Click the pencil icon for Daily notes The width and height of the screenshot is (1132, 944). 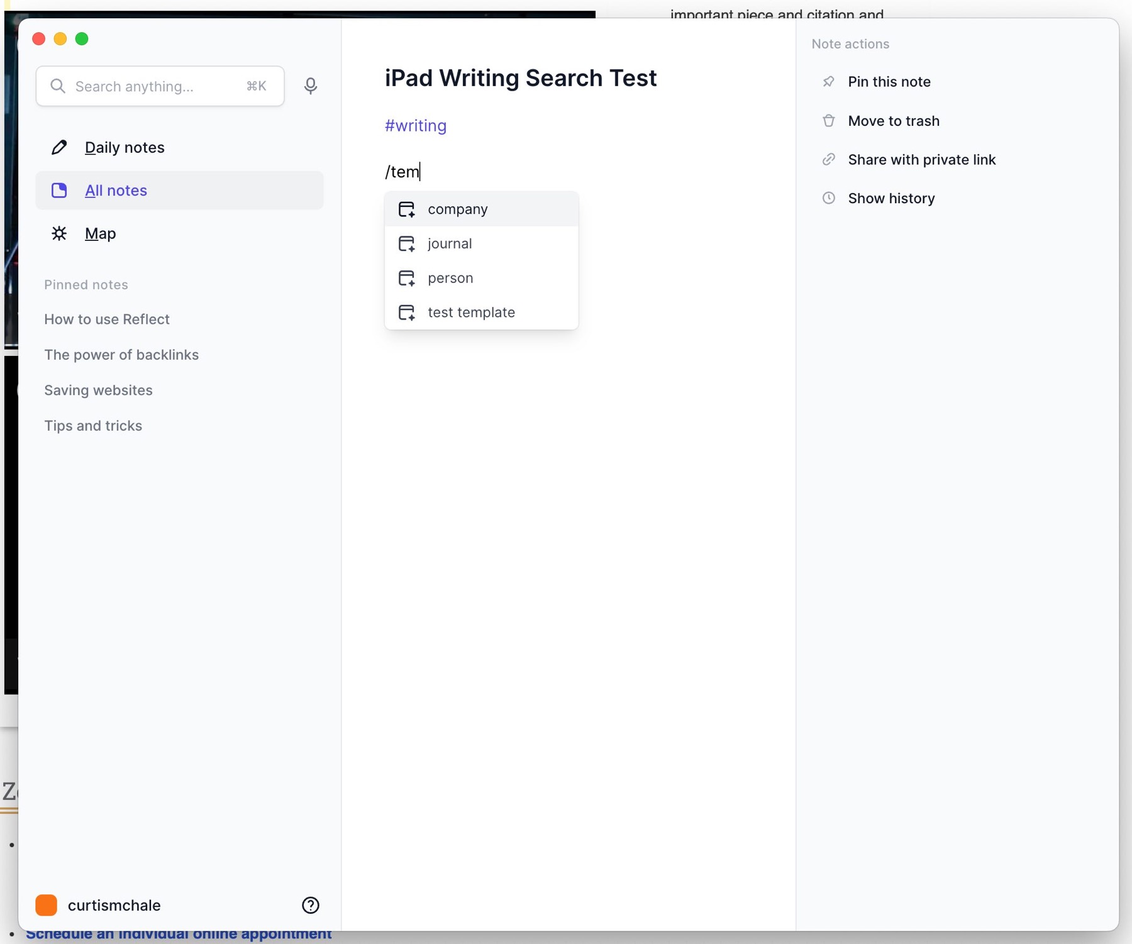(59, 147)
